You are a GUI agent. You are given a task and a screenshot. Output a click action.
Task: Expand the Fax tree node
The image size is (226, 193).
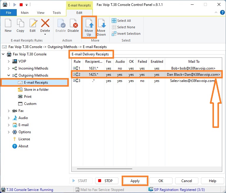[9, 111]
